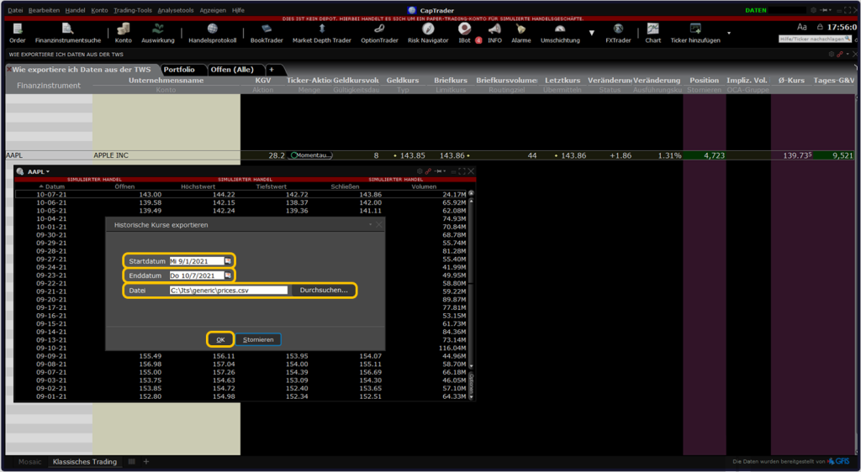Open Enddatum calendar picker icon
The image size is (861, 472).
coord(229,275)
